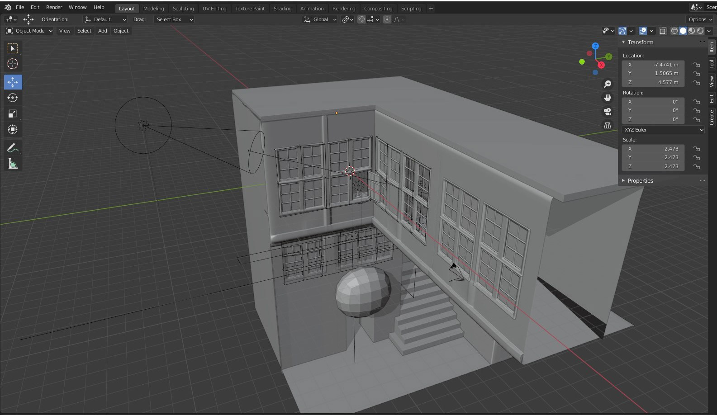Activate the Transform tool
This screenshot has height=415, width=717.
pos(13,130)
